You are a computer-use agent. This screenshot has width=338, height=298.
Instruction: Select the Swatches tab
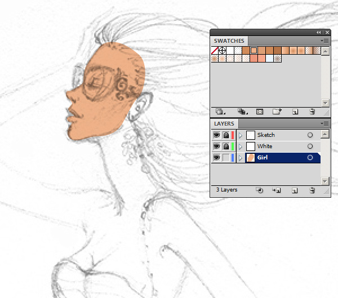click(229, 41)
